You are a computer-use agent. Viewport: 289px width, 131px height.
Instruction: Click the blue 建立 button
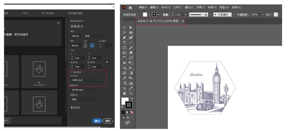click(x=97, y=121)
